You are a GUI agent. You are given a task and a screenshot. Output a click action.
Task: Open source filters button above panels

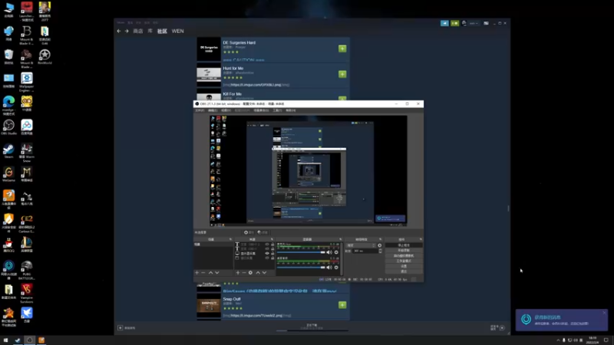(262, 232)
